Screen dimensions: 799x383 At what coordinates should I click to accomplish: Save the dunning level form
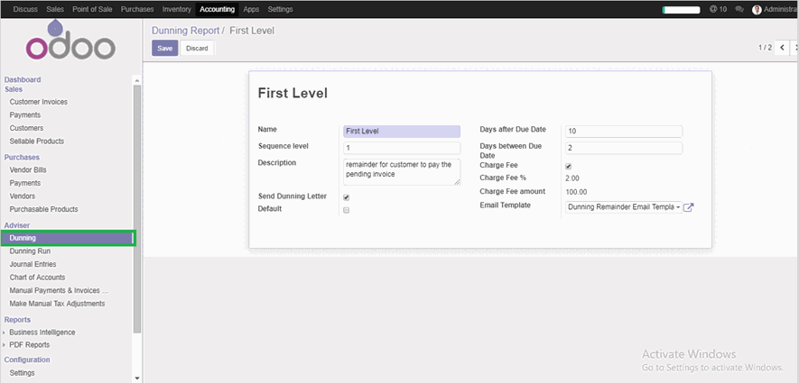(x=164, y=48)
